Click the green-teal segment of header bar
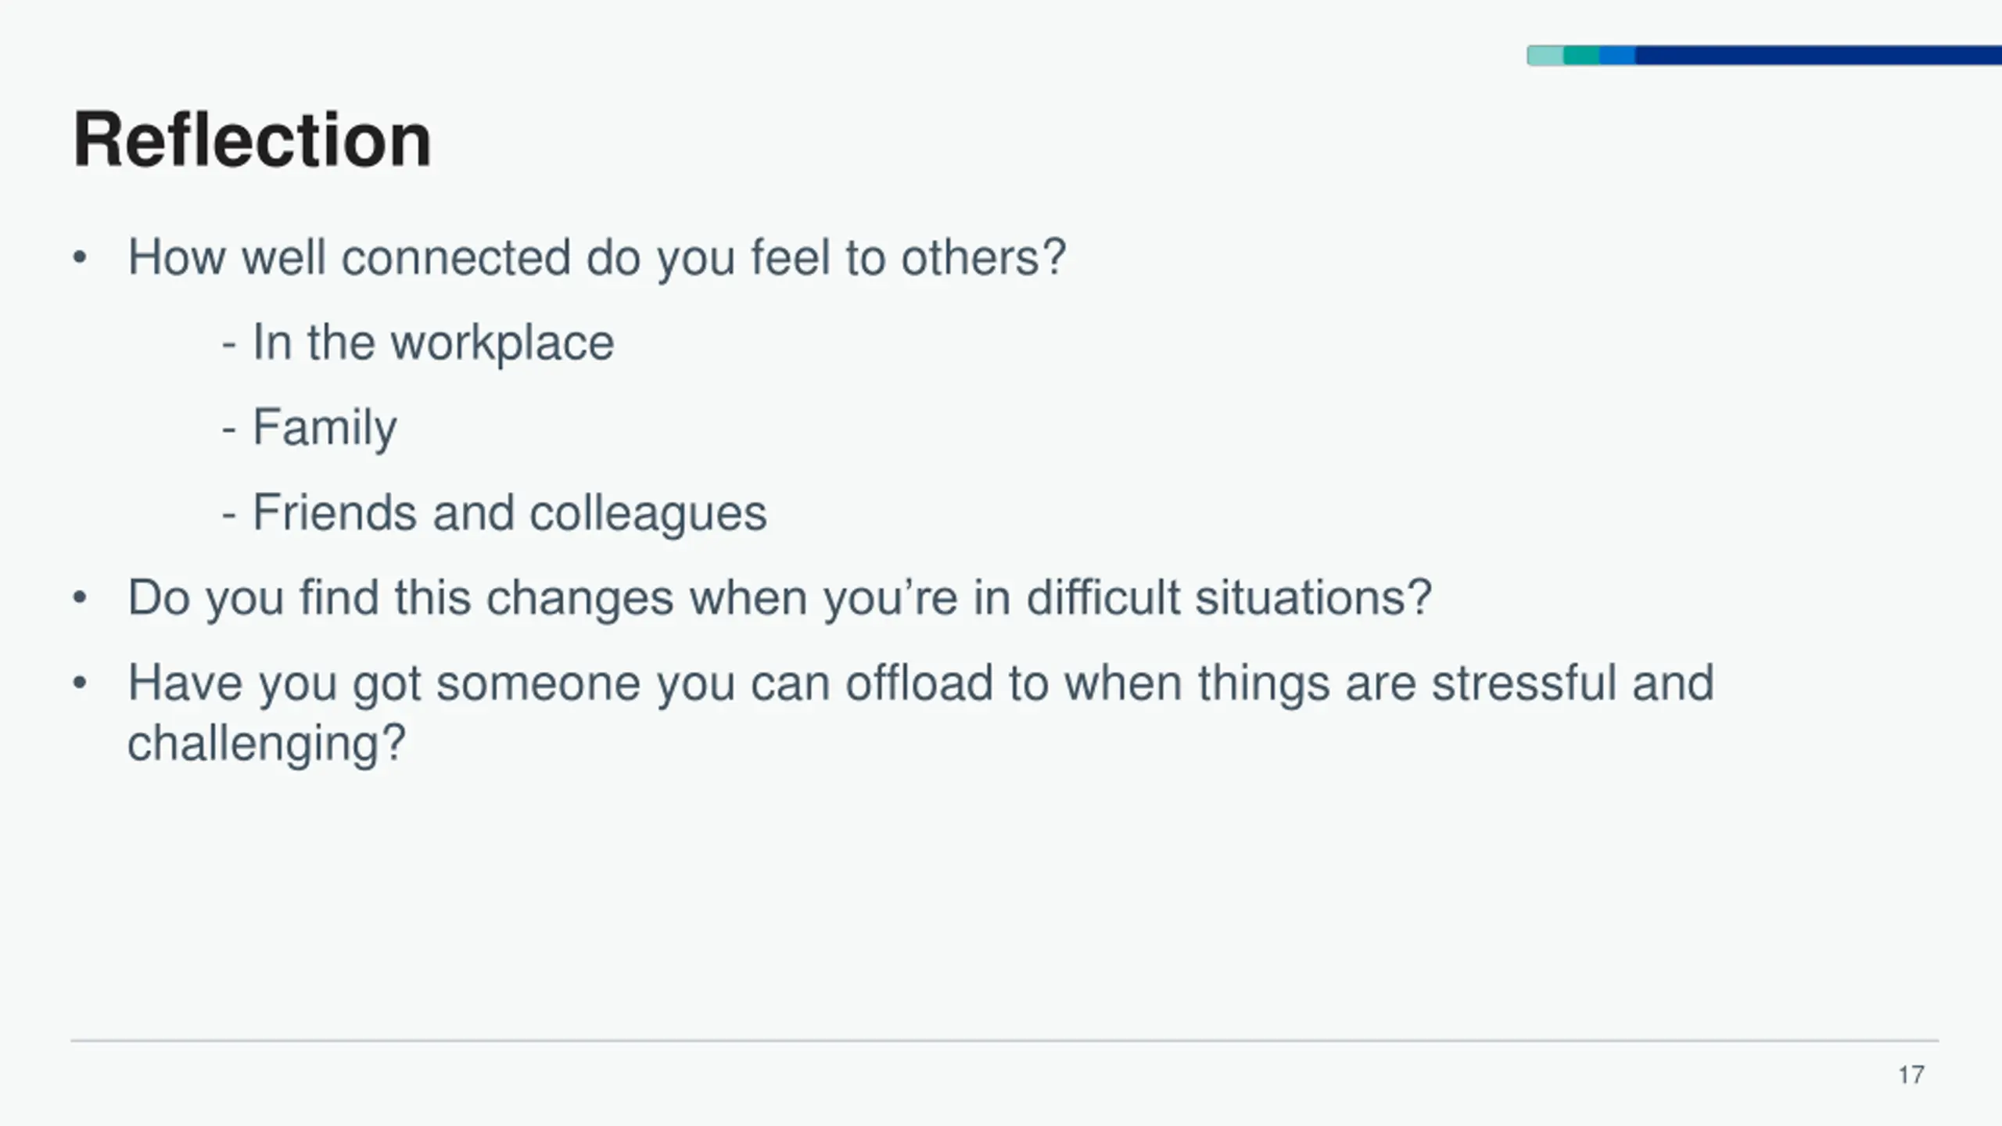This screenshot has width=2002, height=1126. pos(1581,56)
